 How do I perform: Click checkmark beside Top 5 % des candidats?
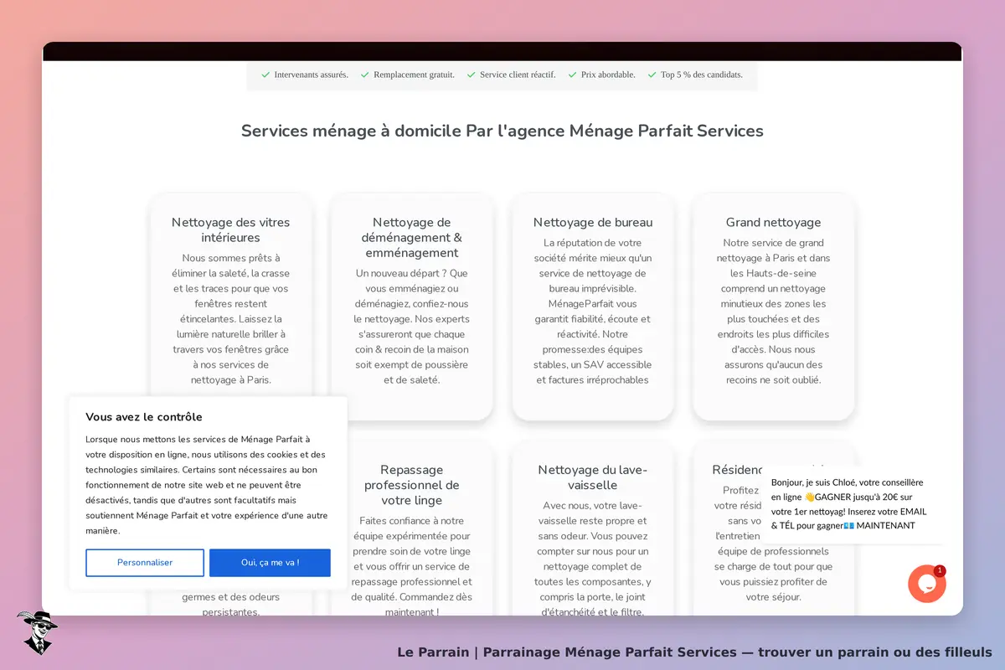pos(652,75)
